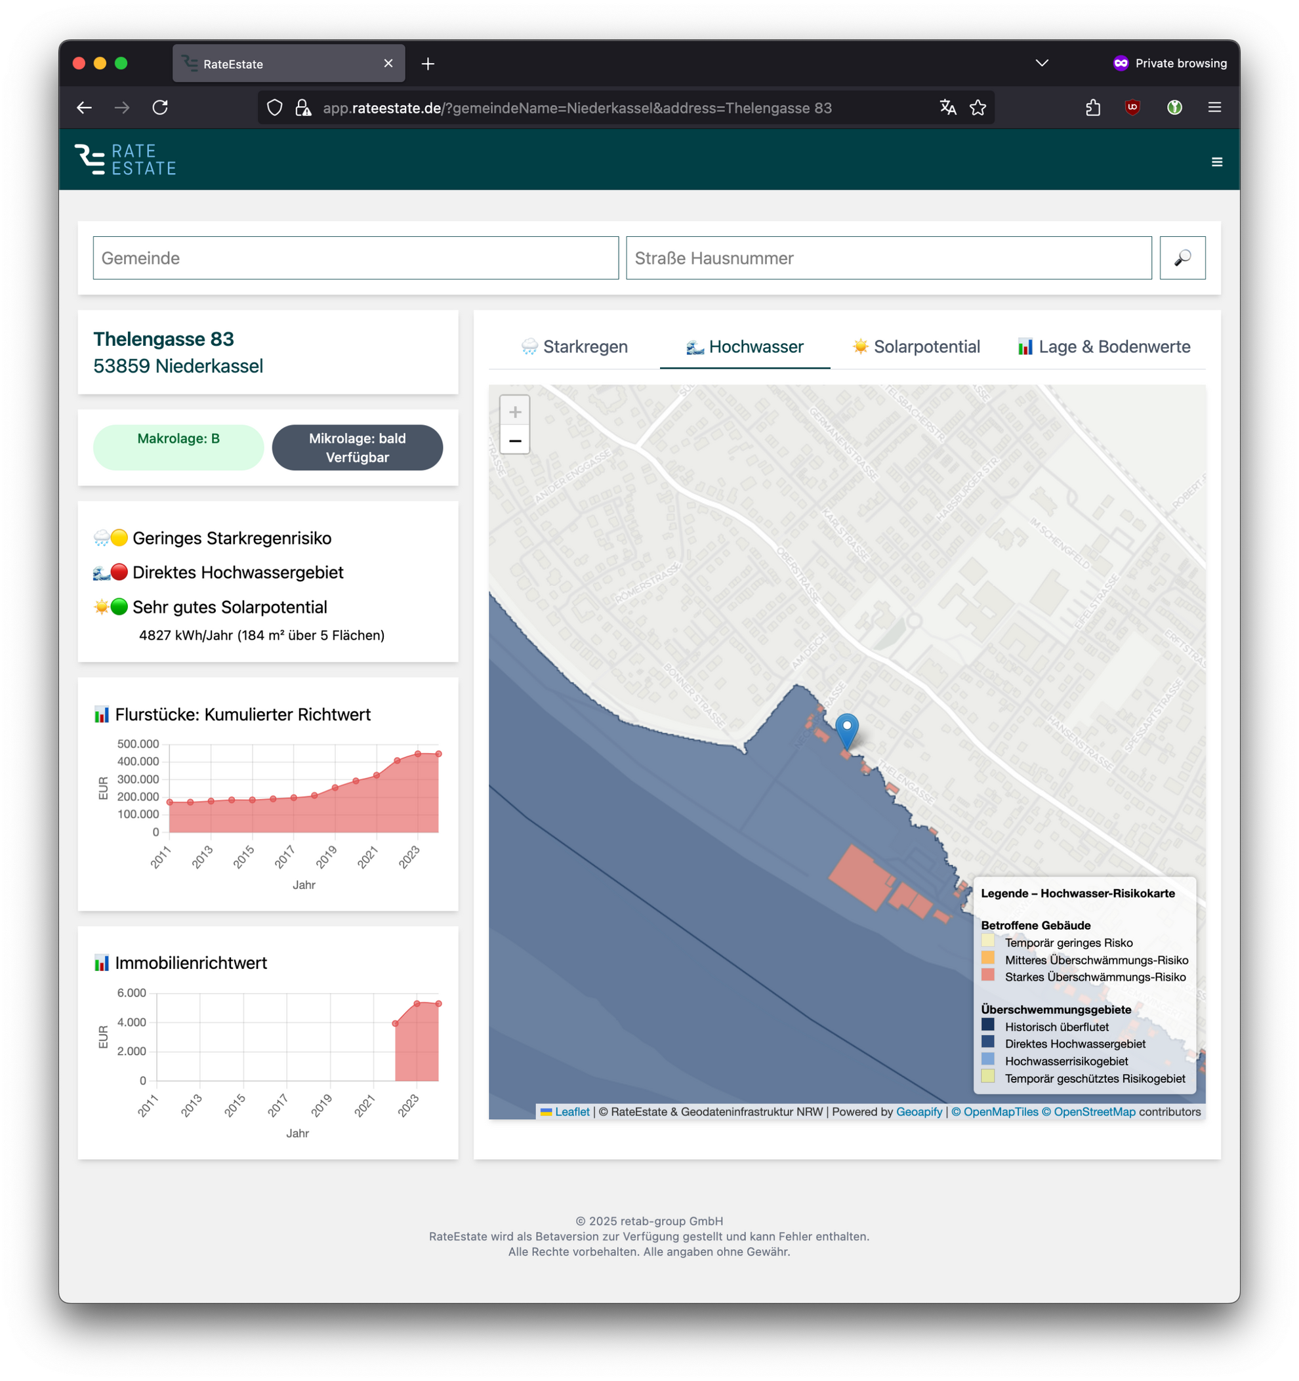This screenshot has width=1299, height=1381.
Task: Zoom in on the map
Action: pyautogui.click(x=515, y=411)
